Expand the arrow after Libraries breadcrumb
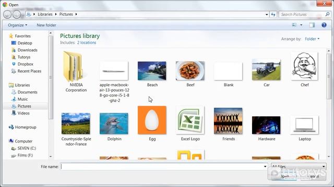The width and height of the screenshot is (334, 187). 56,14
